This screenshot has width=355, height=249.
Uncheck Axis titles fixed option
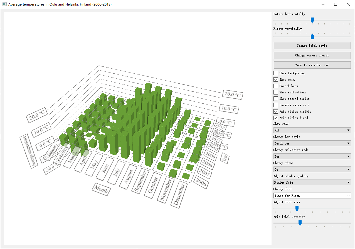coord(276,118)
